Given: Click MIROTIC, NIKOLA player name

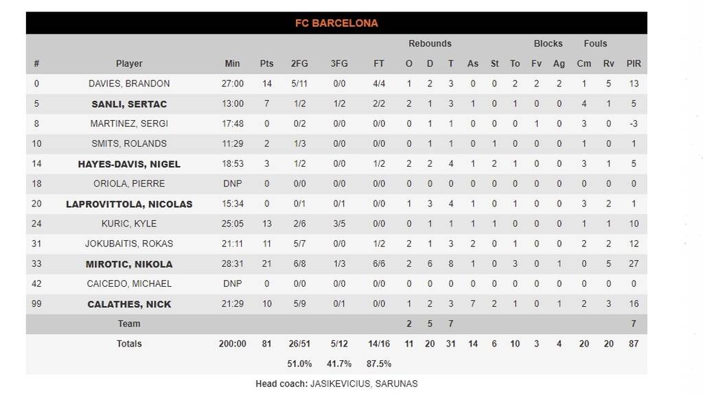Looking at the screenshot, I should click(129, 264).
